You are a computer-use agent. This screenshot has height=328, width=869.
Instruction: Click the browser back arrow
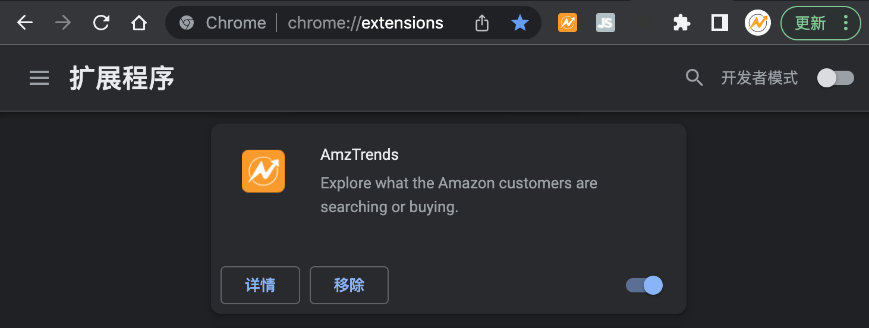(x=25, y=23)
